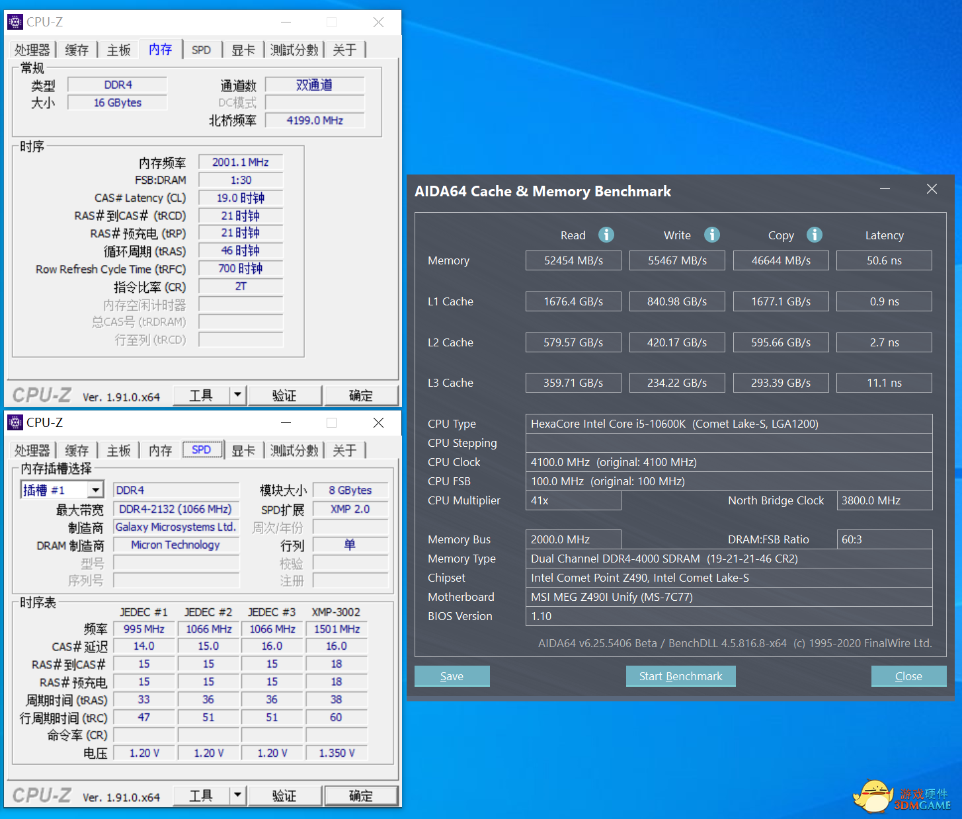The image size is (962, 819).
Task: Click L1 Cache read value 1676.4 GB/s
Action: pos(573,301)
